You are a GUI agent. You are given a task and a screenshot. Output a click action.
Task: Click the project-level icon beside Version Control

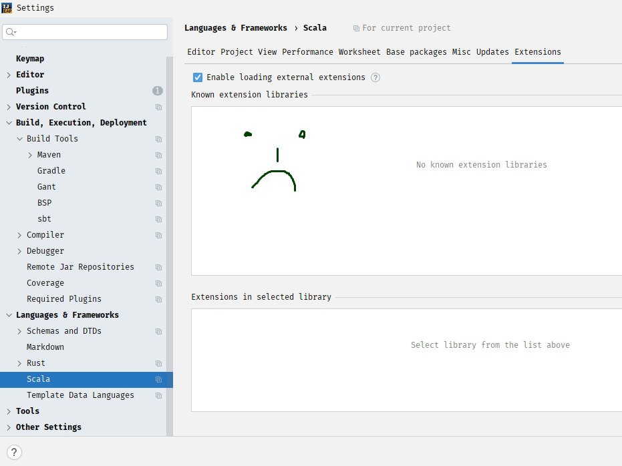pos(159,107)
